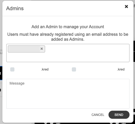Tick the first .kred domain checkbox
The width and height of the screenshot is (135, 124).
pos(12,69)
